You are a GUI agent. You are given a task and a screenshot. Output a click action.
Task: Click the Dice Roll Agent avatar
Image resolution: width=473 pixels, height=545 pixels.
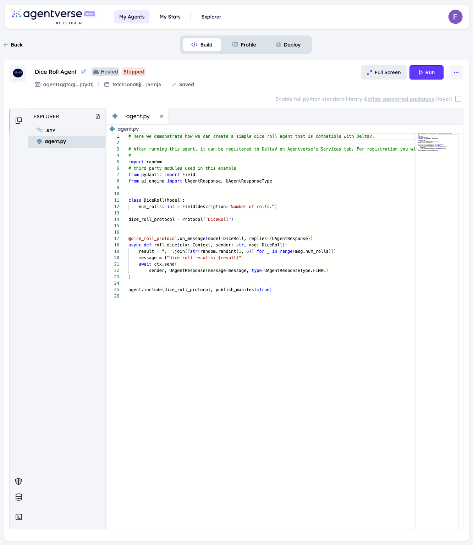click(x=18, y=73)
